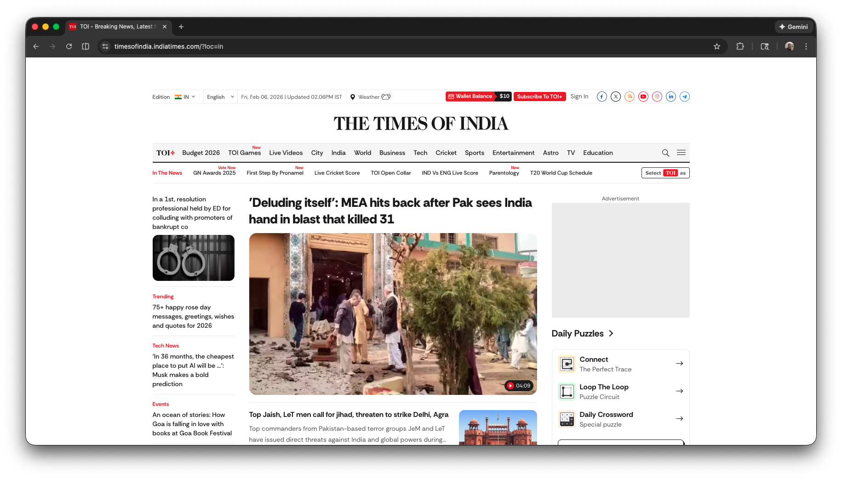This screenshot has height=479, width=842.
Task: Open the Entertainment navigation tab
Action: click(513, 153)
